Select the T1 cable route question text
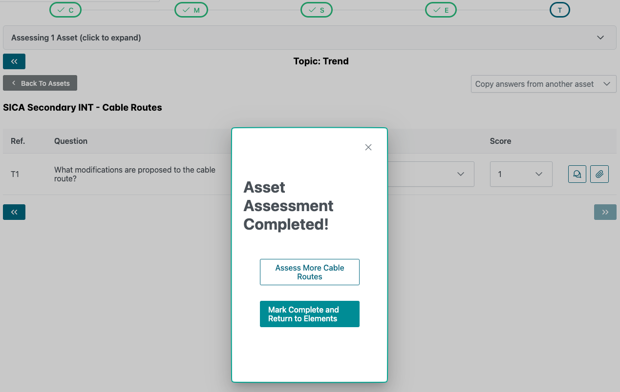Screen dimensions: 620x392 135,174
